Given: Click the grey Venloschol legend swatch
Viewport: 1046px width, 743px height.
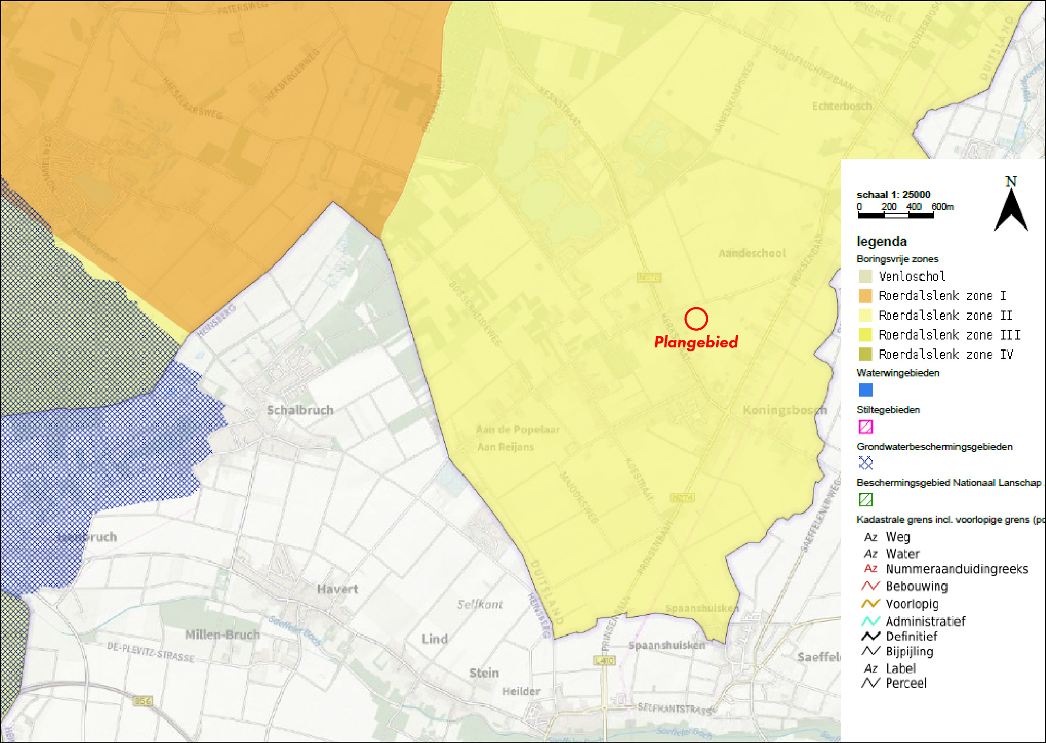Looking at the screenshot, I should point(865,276).
